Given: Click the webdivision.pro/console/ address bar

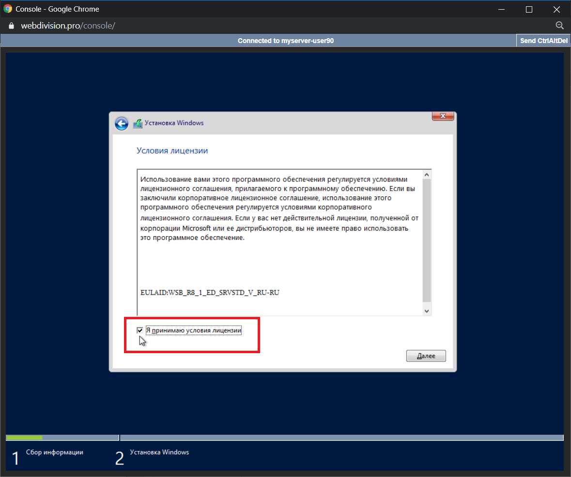Looking at the screenshot, I should (x=68, y=26).
